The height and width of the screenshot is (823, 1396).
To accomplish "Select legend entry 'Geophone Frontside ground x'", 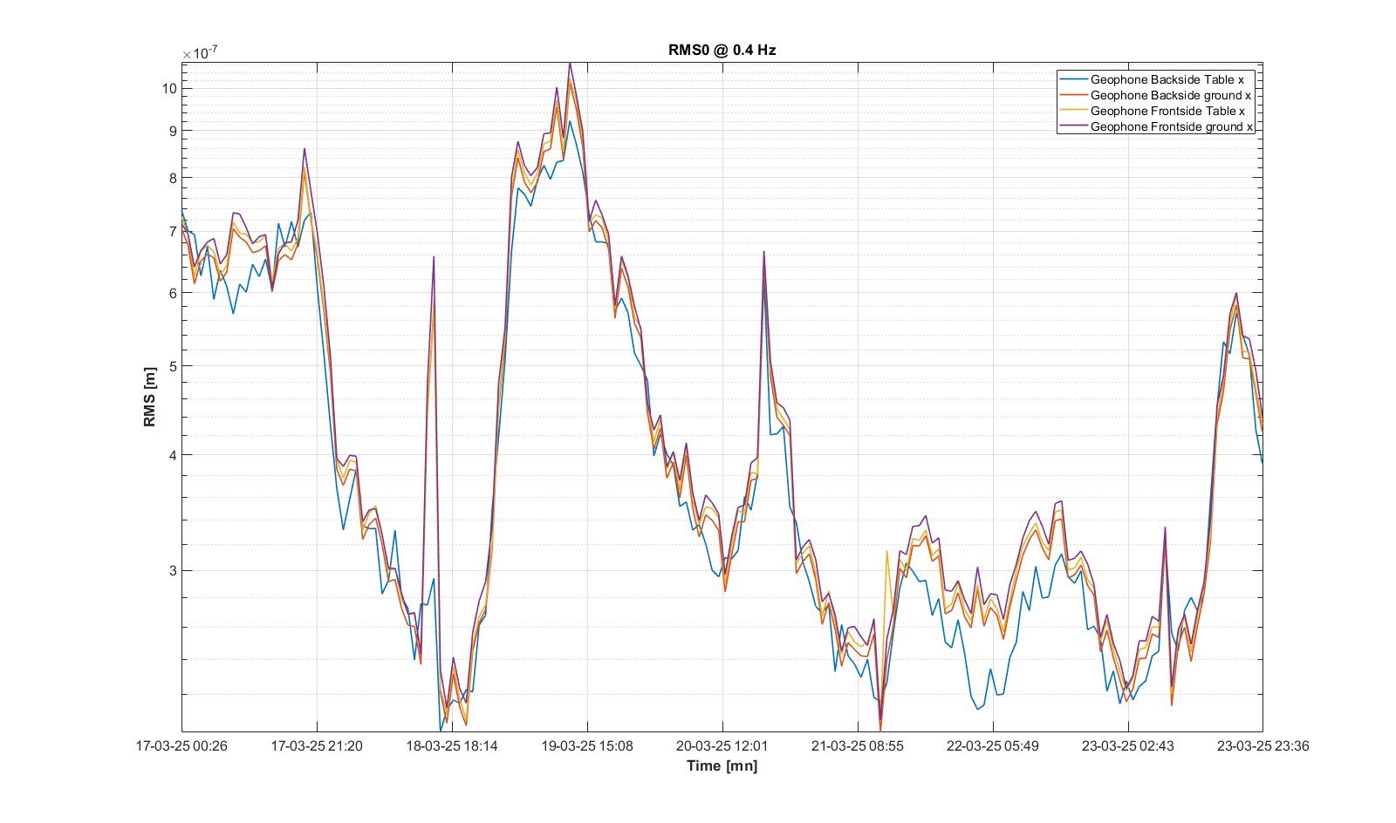I will [x=1172, y=126].
